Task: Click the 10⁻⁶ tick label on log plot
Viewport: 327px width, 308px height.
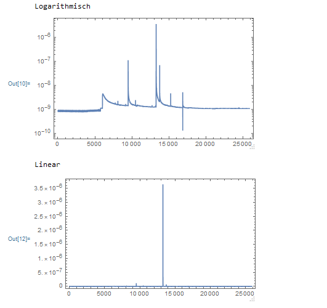Action: coord(44,36)
